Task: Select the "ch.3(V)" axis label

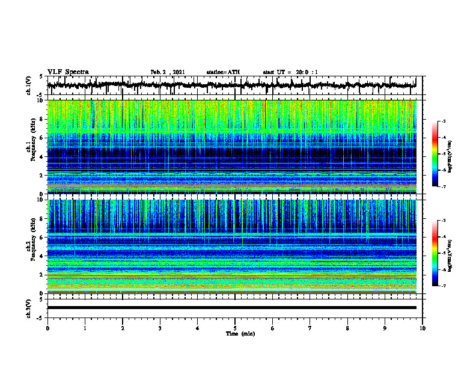Action: click(29, 308)
